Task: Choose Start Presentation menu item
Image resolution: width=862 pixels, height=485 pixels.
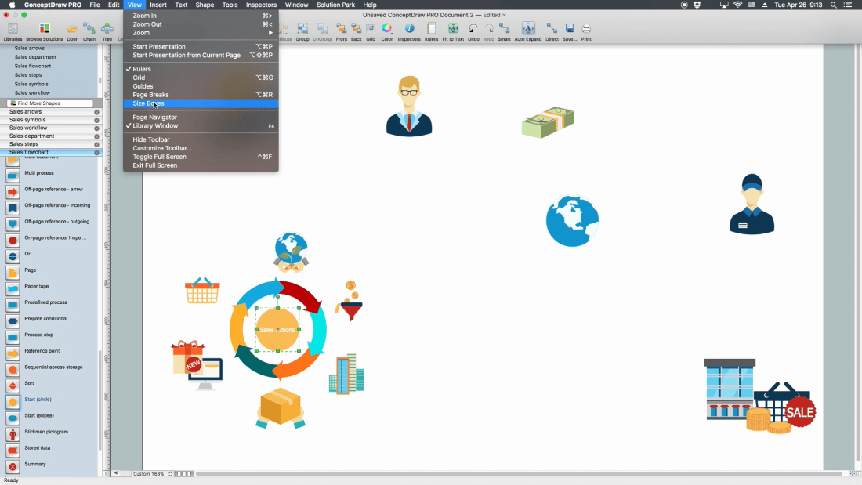Action: coord(201,47)
